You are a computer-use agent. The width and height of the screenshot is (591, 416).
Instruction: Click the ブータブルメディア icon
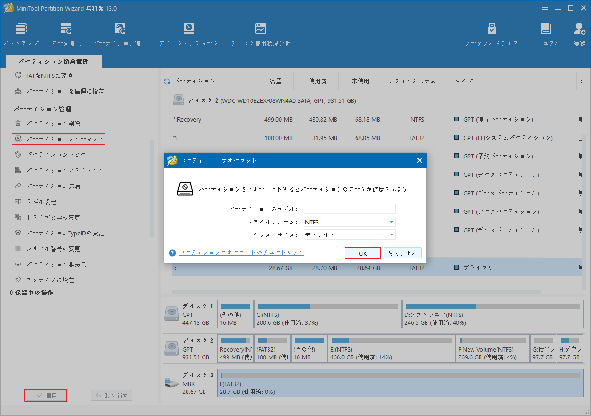pos(492,33)
